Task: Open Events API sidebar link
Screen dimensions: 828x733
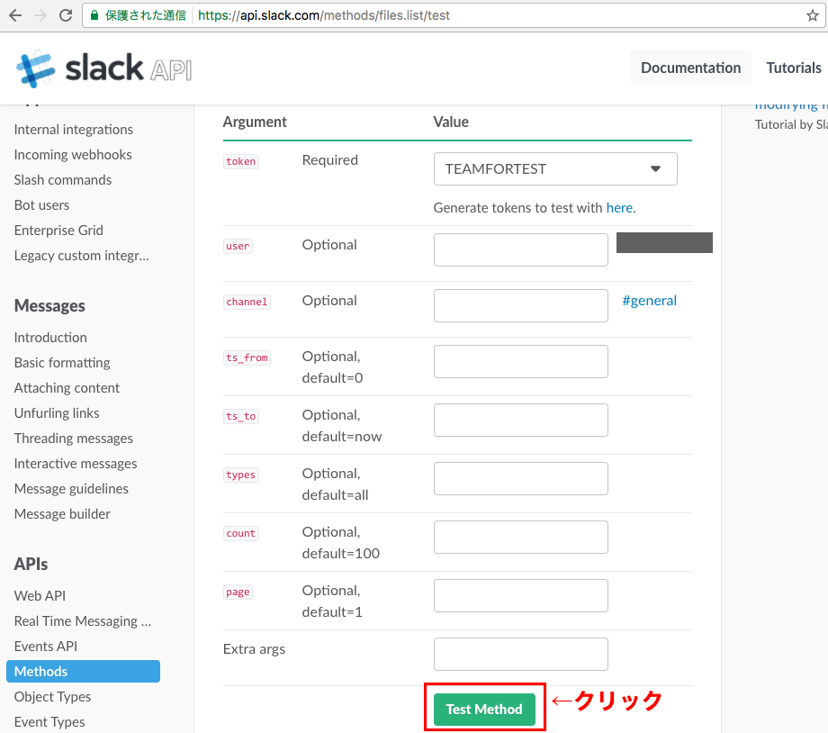Action: point(46,647)
